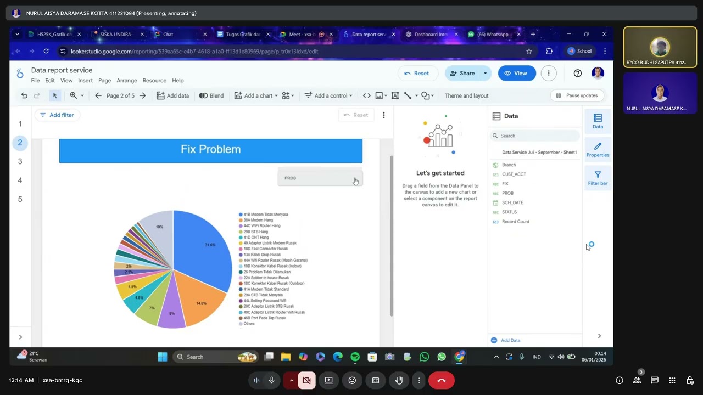Go to previous report page arrow
703x395 pixels.
click(98, 95)
